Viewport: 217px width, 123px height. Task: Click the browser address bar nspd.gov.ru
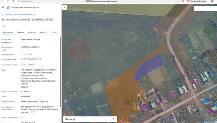point(26,1)
